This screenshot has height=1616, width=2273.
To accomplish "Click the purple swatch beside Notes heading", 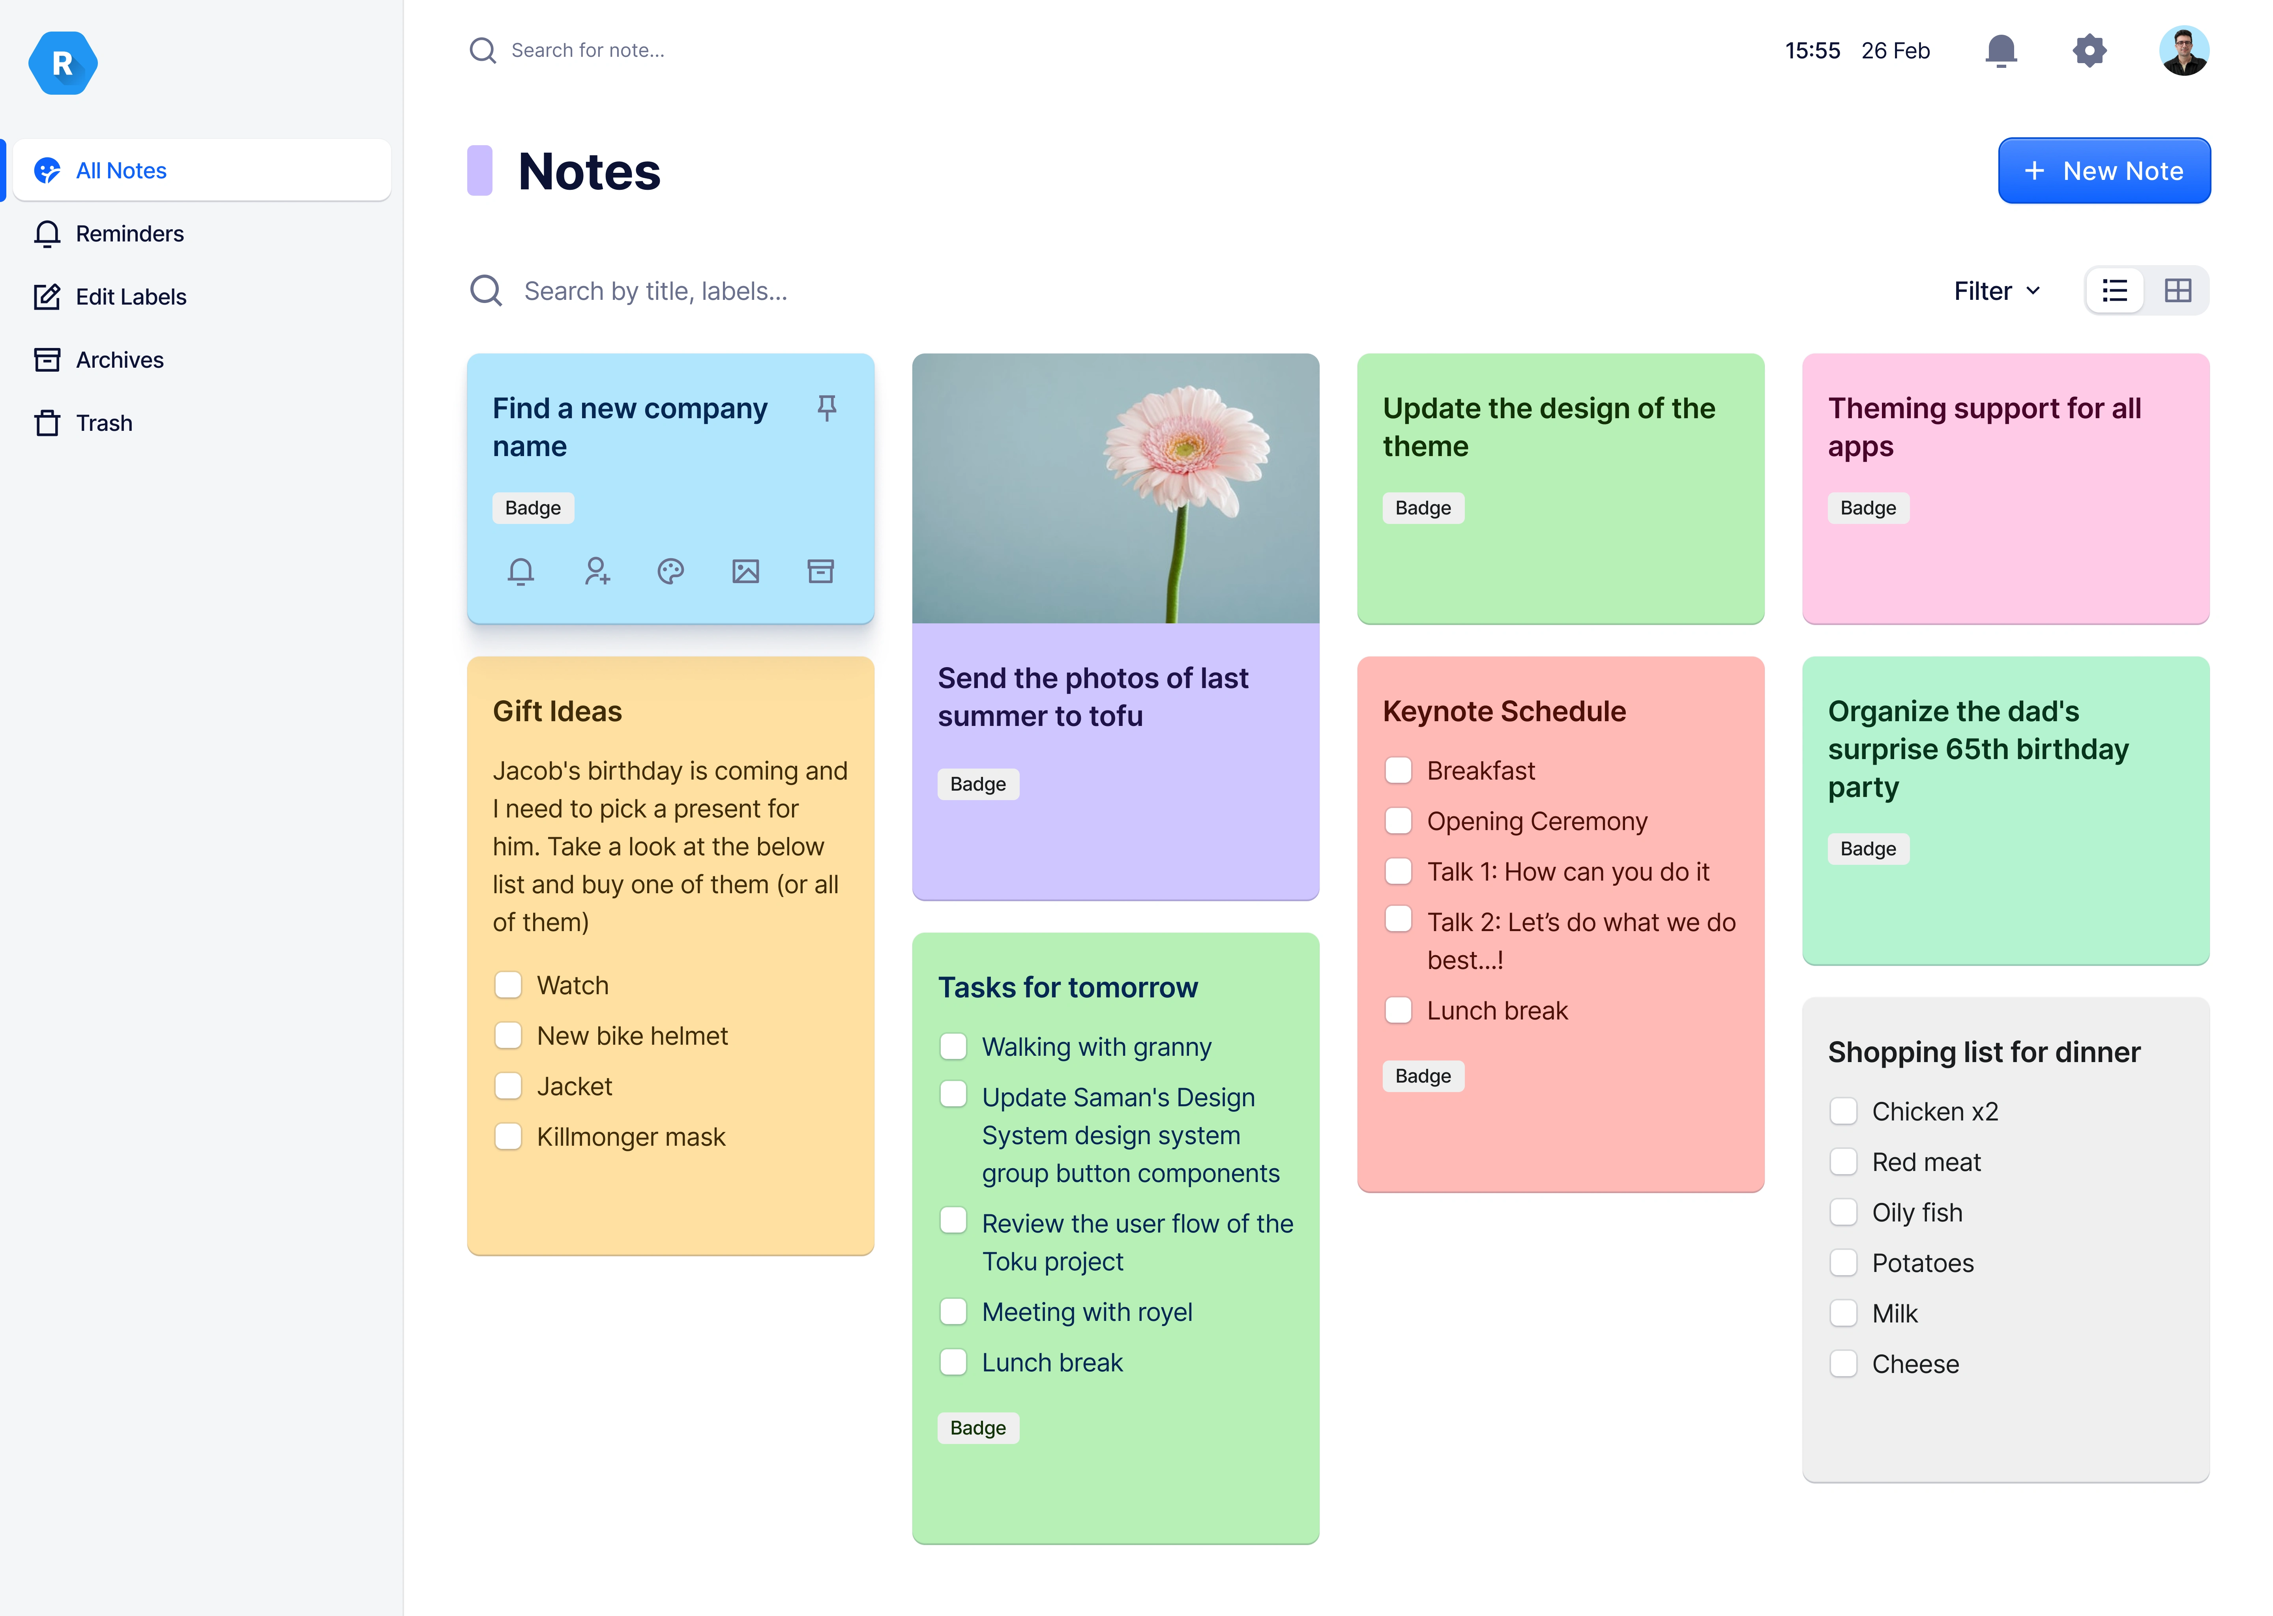I will [x=480, y=170].
